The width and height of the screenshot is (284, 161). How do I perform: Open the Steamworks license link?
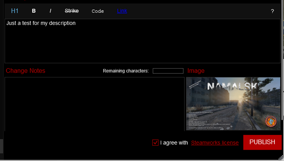coord(215,143)
